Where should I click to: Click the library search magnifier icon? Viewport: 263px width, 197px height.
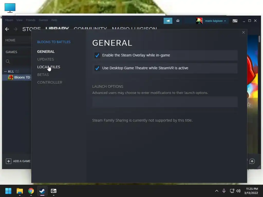coord(8,62)
